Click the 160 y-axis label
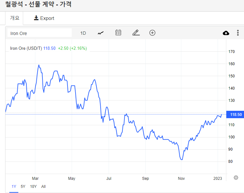This screenshot has height=193, width=244. (x=231, y=64)
